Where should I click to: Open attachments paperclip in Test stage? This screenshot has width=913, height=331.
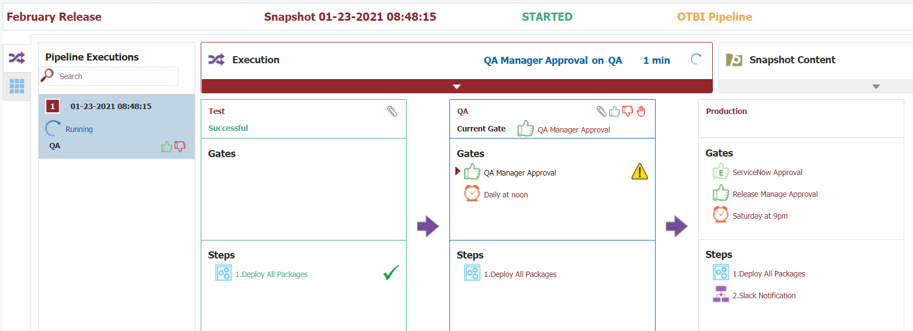pos(392,111)
